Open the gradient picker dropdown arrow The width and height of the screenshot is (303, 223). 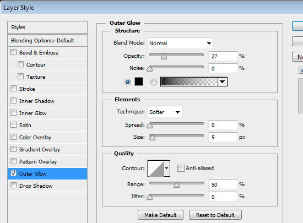click(x=223, y=81)
